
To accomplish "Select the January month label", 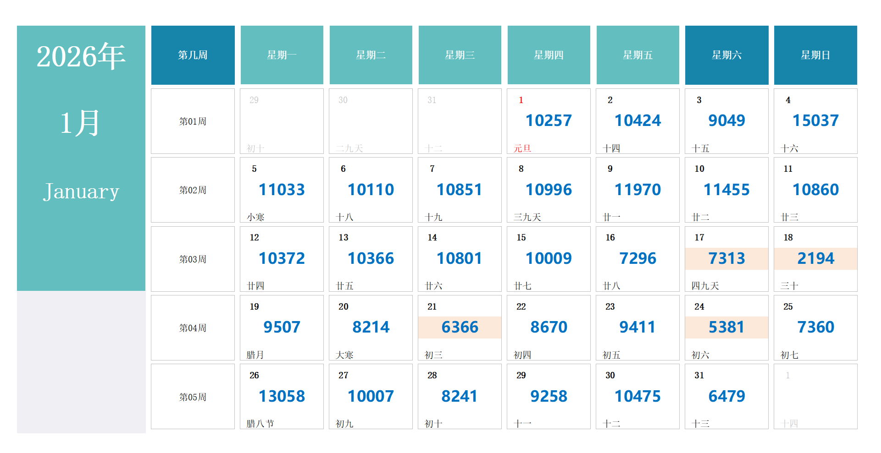I will (x=81, y=191).
